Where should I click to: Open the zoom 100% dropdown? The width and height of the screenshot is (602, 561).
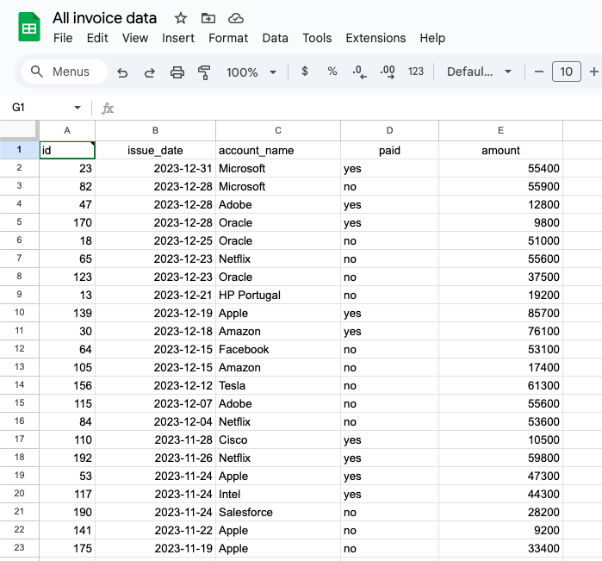(x=251, y=72)
